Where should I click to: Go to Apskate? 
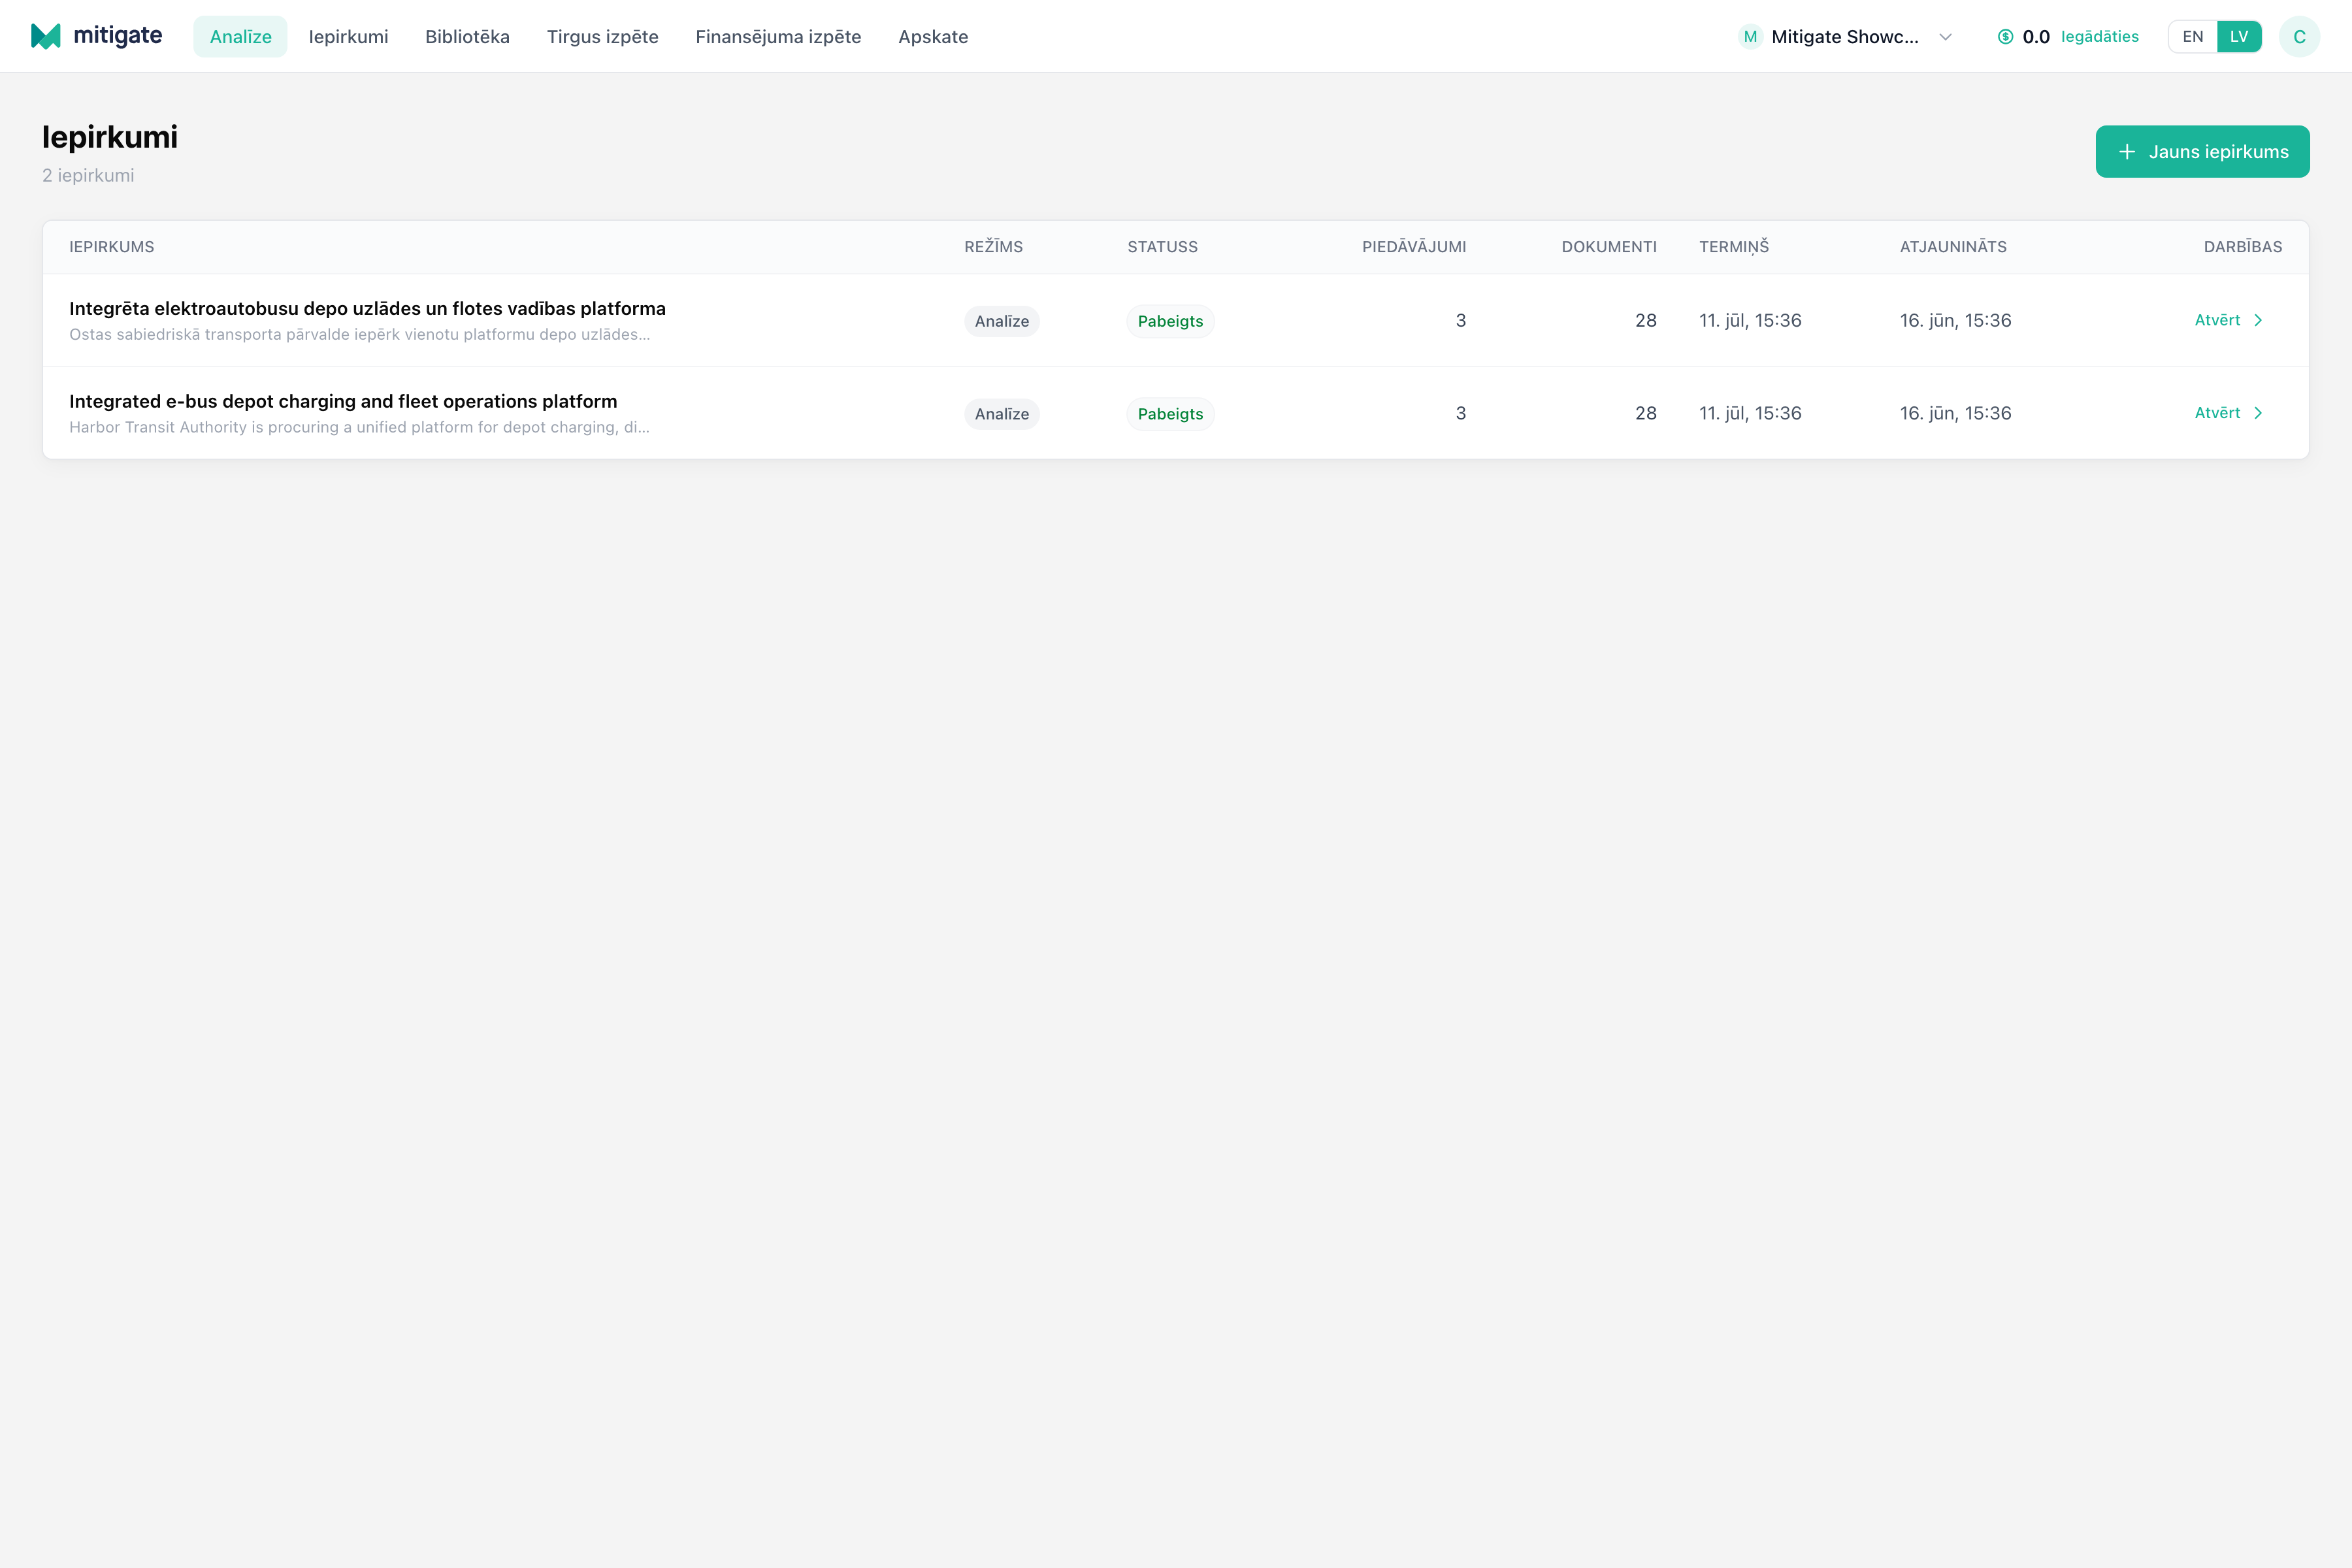click(x=933, y=37)
